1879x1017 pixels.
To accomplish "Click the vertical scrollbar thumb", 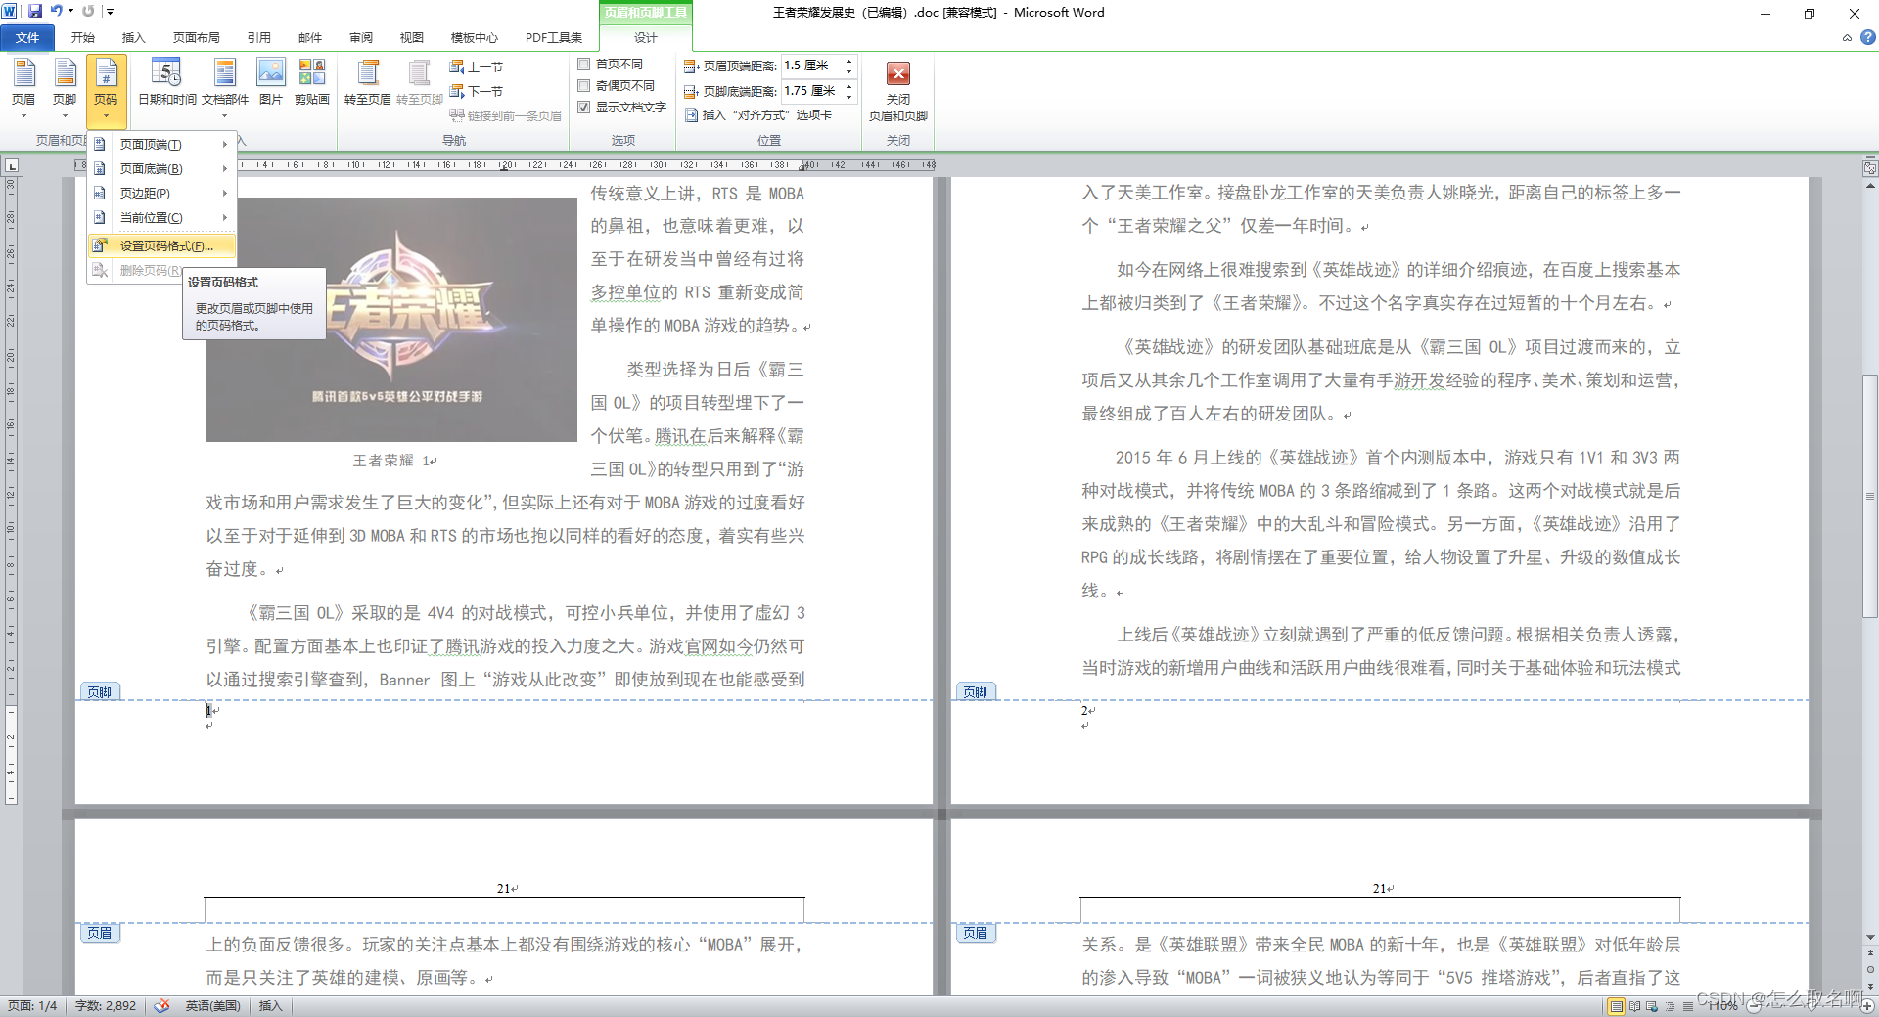I will 1870,496.
